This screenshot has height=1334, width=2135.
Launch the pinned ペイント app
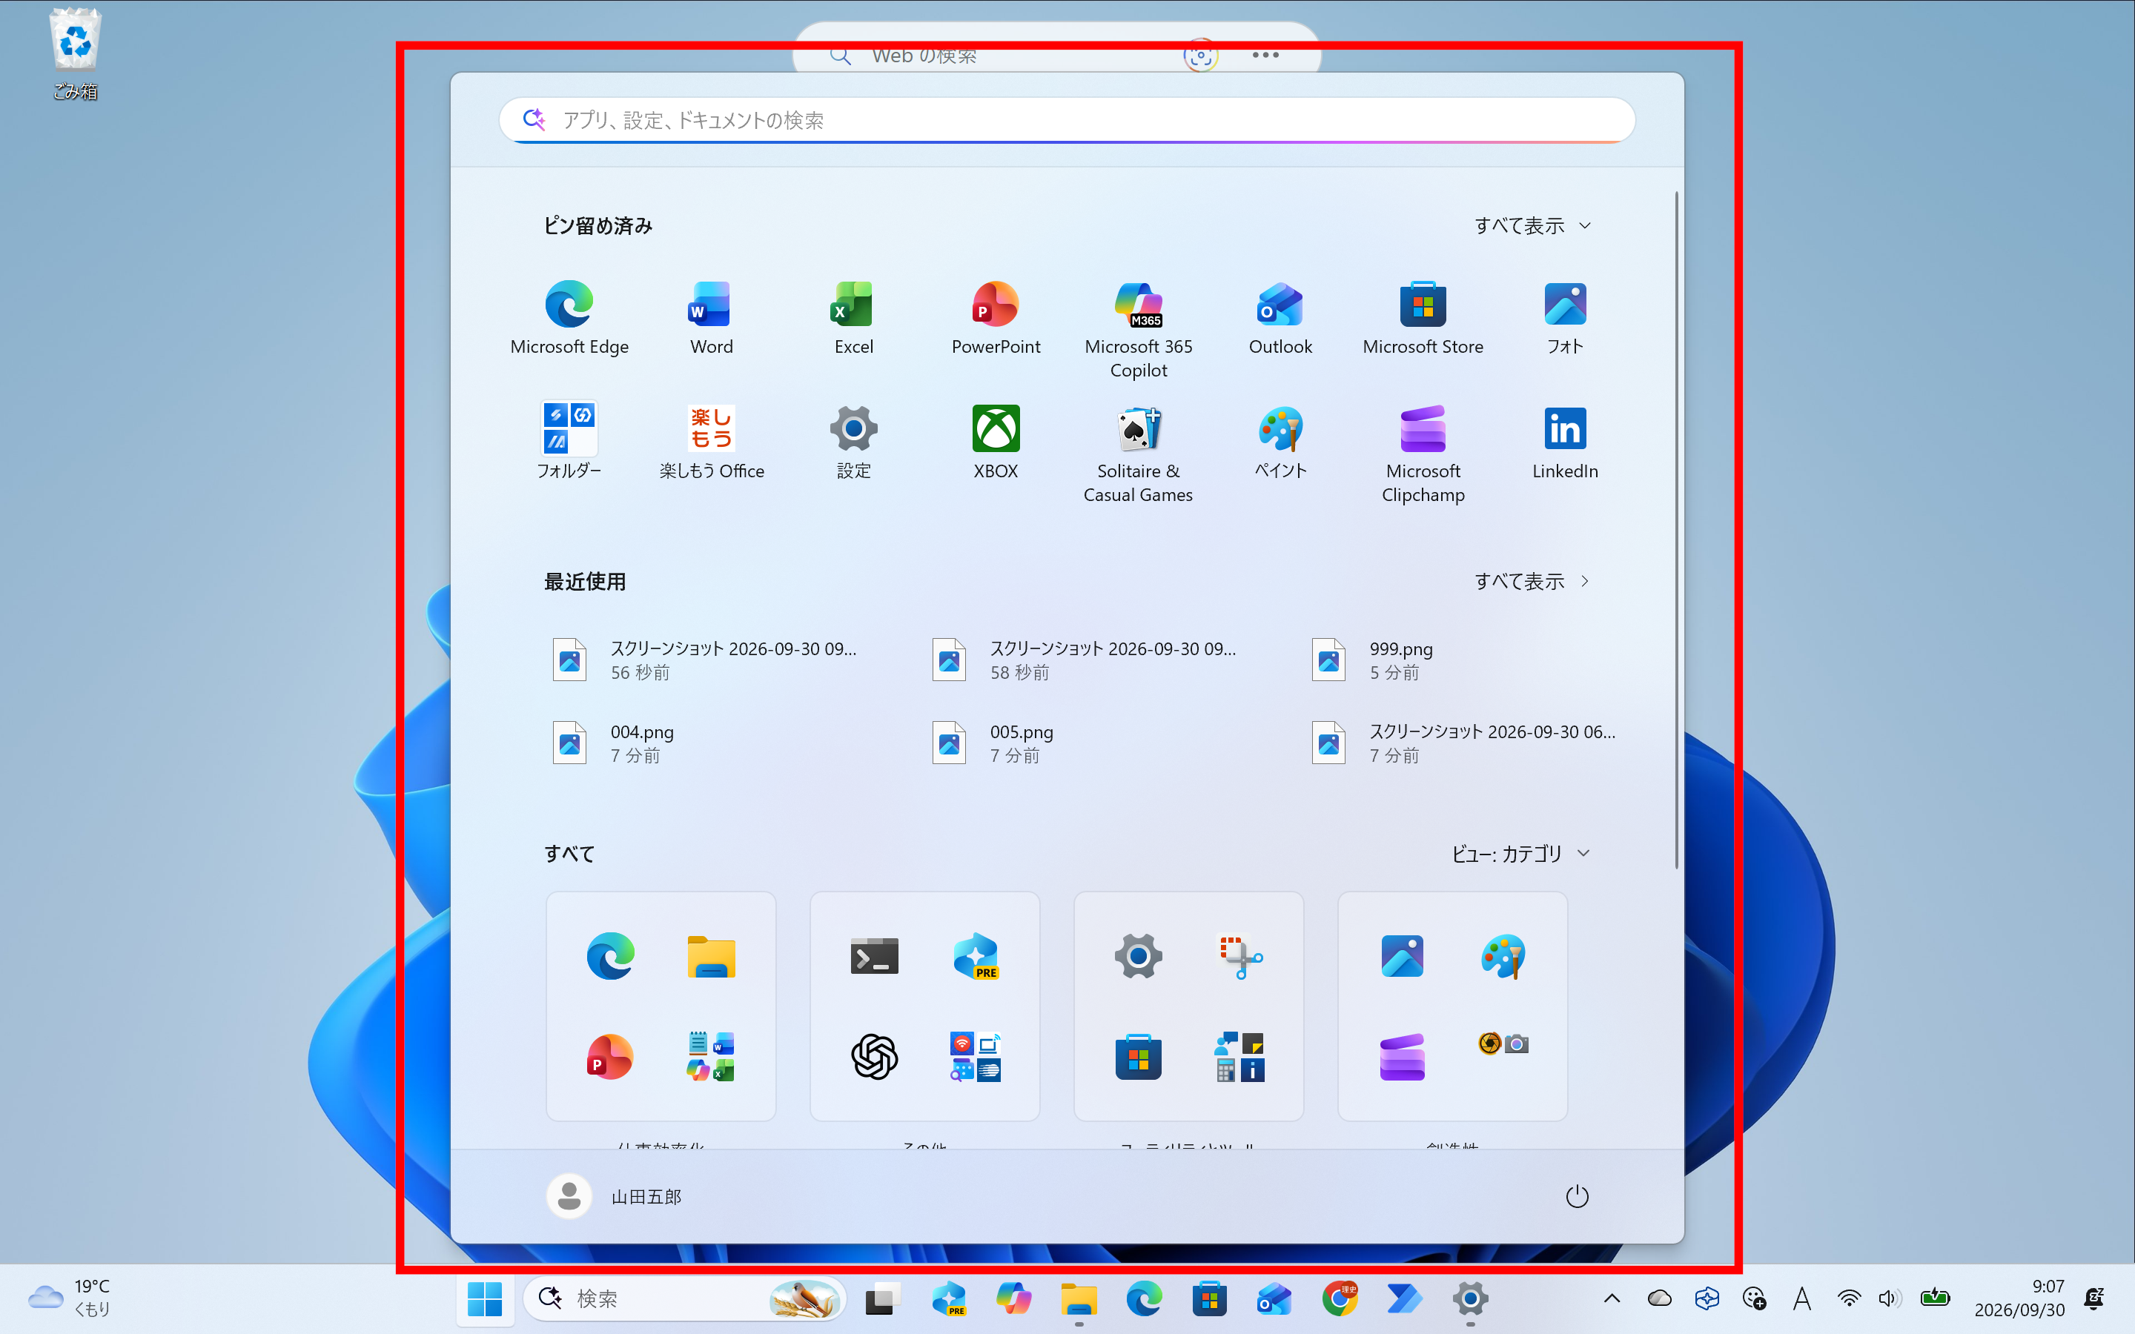point(1280,441)
